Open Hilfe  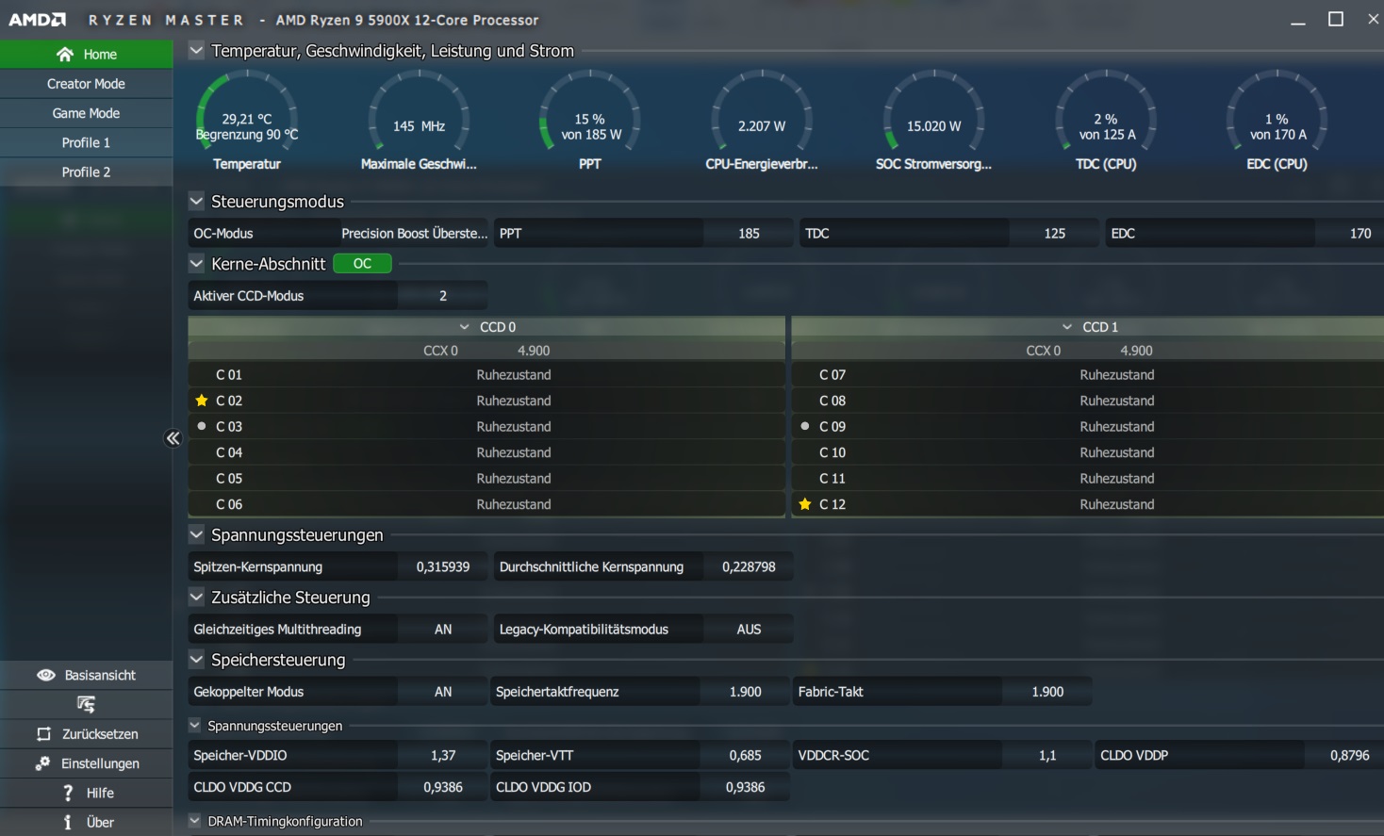click(86, 793)
